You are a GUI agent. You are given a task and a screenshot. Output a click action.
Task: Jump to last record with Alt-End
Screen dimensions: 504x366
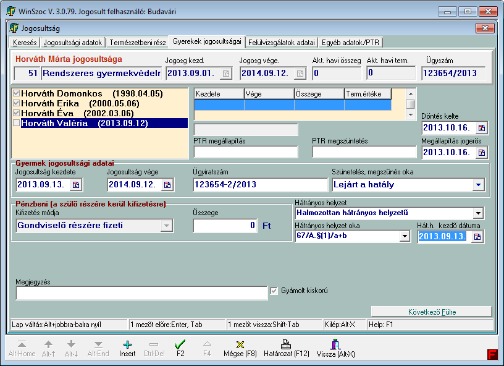click(98, 348)
